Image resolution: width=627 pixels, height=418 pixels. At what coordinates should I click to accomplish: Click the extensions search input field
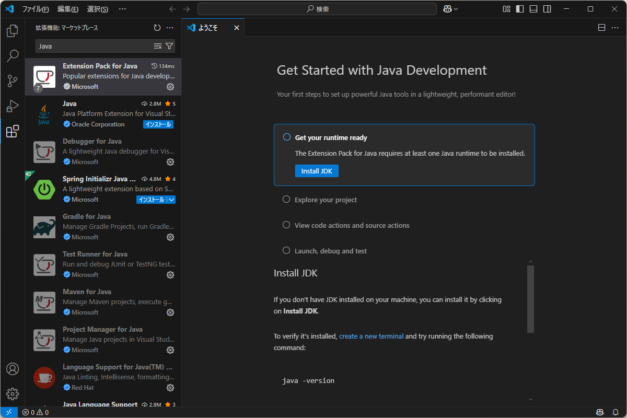point(94,46)
